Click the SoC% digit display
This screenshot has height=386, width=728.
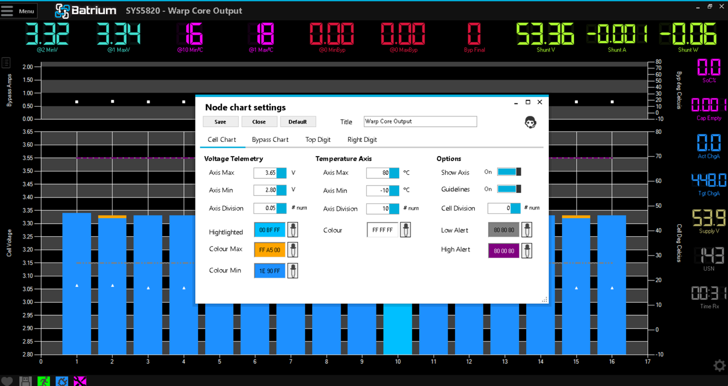[709, 67]
